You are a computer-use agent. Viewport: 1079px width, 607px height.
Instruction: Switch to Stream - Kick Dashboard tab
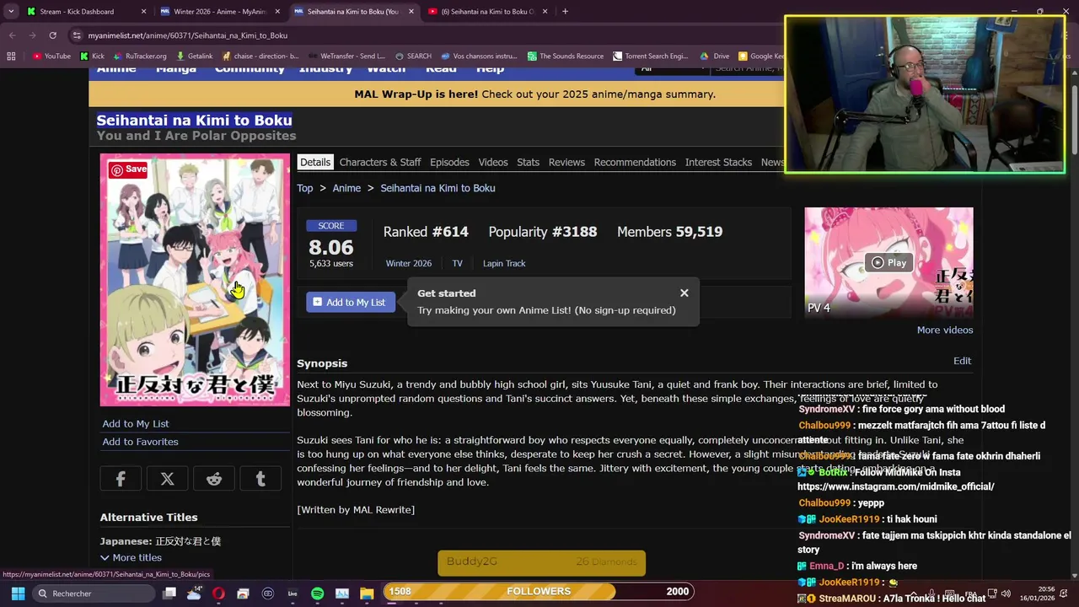(84, 12)
